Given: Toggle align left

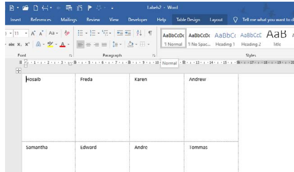Looking at the screenshot, I should point(80,45).
